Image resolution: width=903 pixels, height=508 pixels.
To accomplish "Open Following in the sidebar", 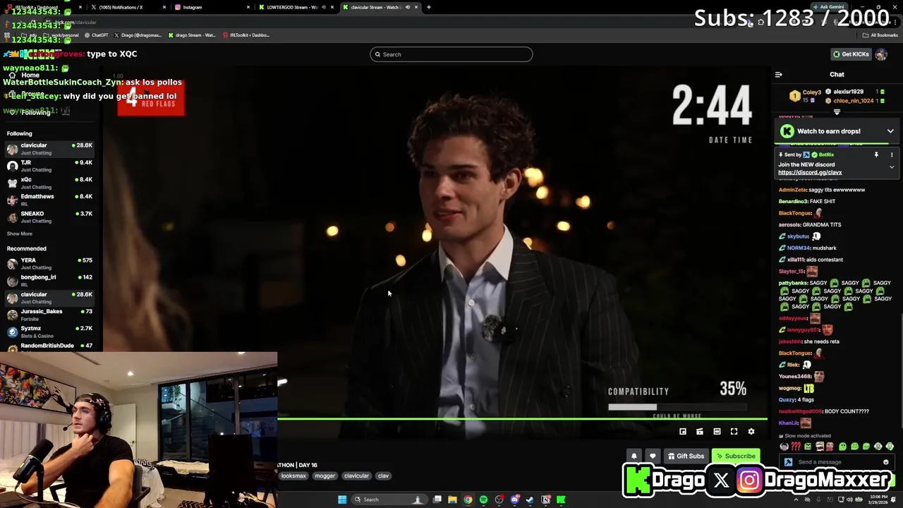I will point(35,112).
